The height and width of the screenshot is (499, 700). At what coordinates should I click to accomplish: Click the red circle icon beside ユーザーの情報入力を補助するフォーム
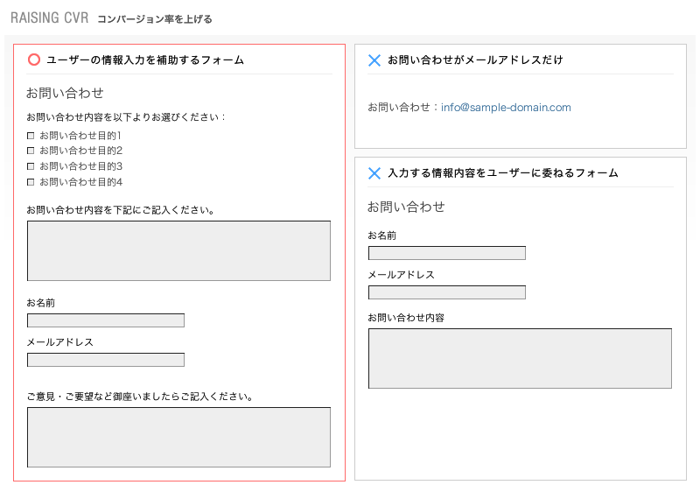point(34,60)
